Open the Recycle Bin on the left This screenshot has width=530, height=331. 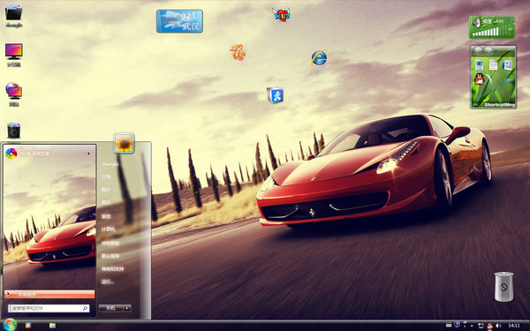pos(13,131)
